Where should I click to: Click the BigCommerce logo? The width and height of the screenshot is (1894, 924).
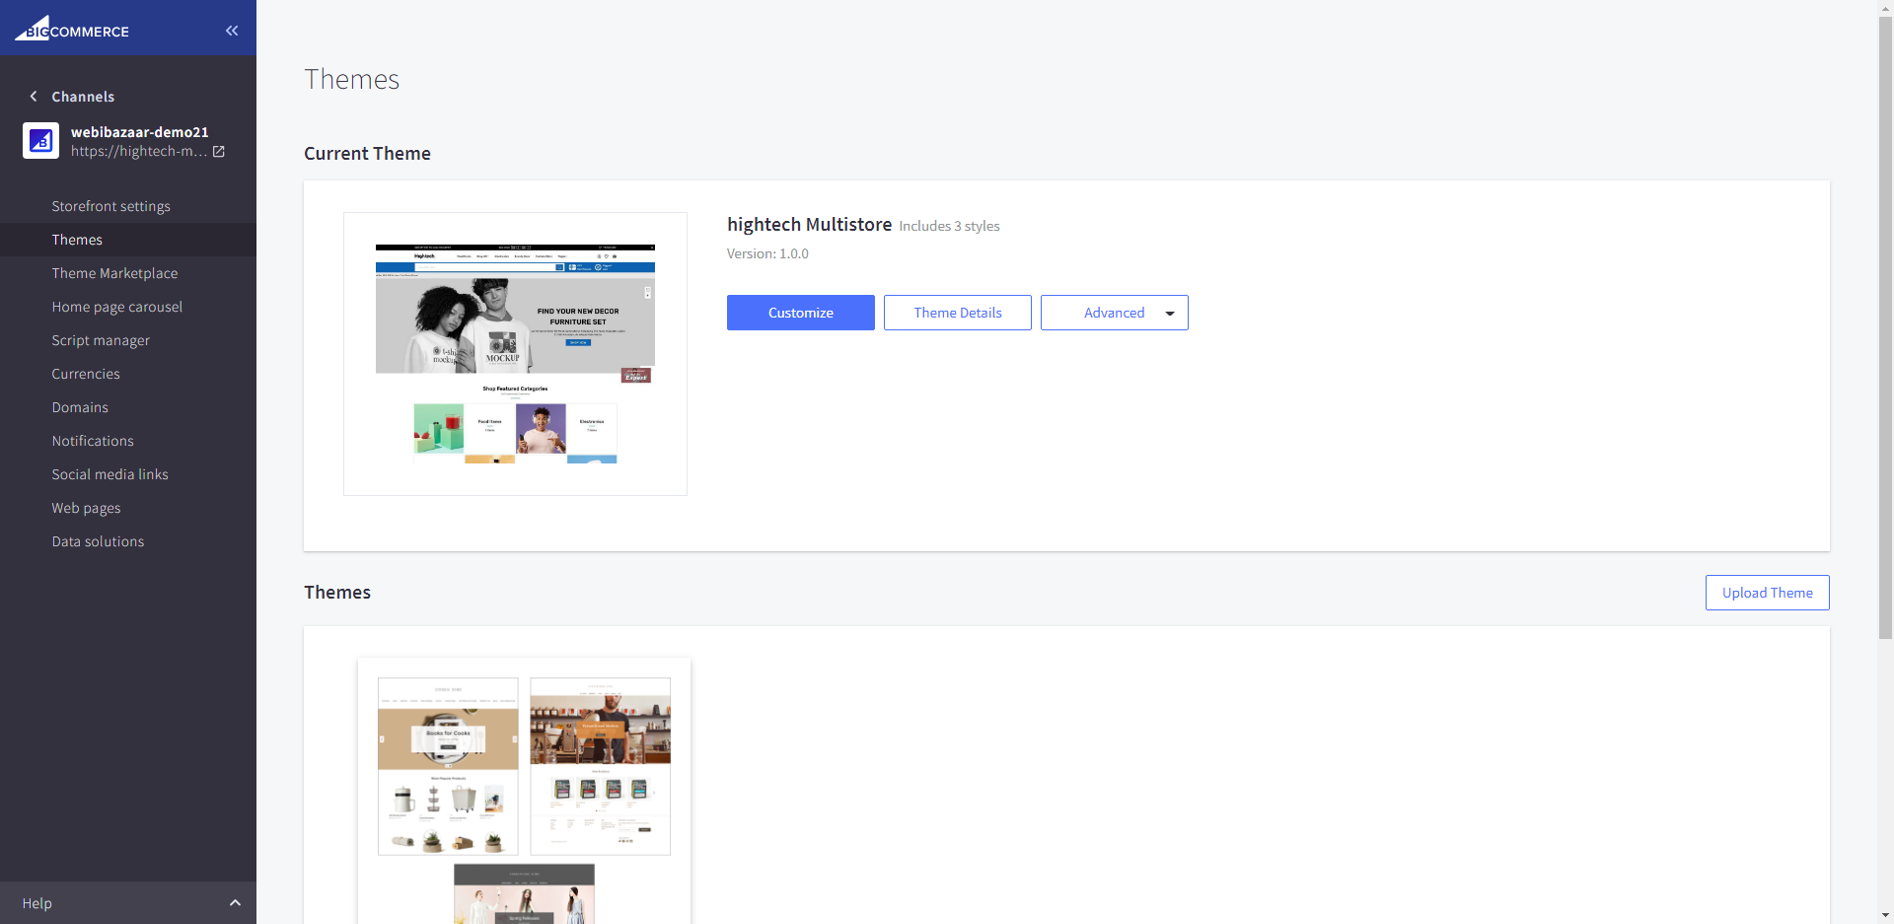coord(72,29)
